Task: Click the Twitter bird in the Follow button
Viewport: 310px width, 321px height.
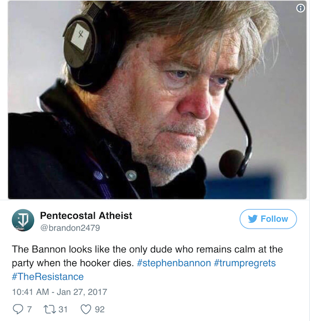Action: 253,219
